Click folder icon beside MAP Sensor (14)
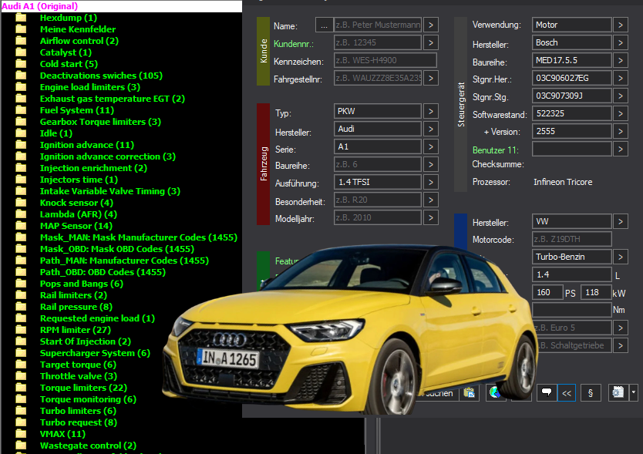Image resolution: width=643 pixels, height=454 pixels. click(x=21, y=226)
